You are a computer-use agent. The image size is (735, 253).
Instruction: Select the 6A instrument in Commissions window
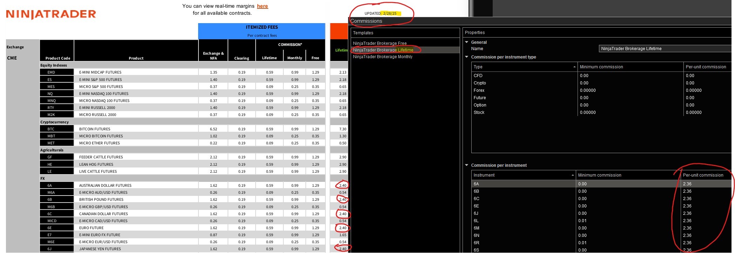(601, 184)
